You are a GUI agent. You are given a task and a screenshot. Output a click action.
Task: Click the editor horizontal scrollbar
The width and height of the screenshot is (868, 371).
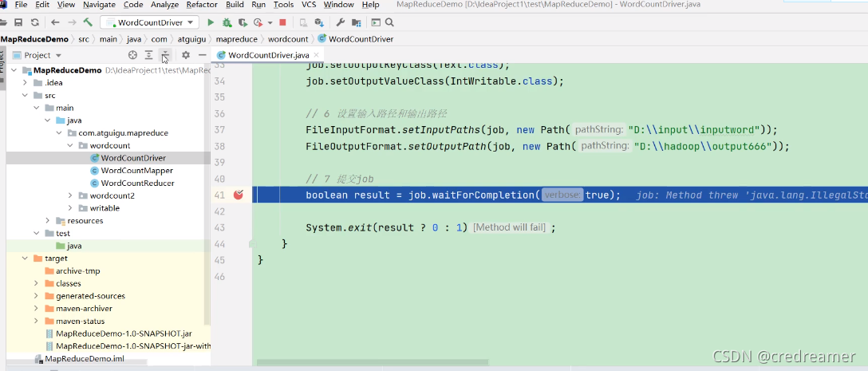pyautogui.click(x=372, y=363)
